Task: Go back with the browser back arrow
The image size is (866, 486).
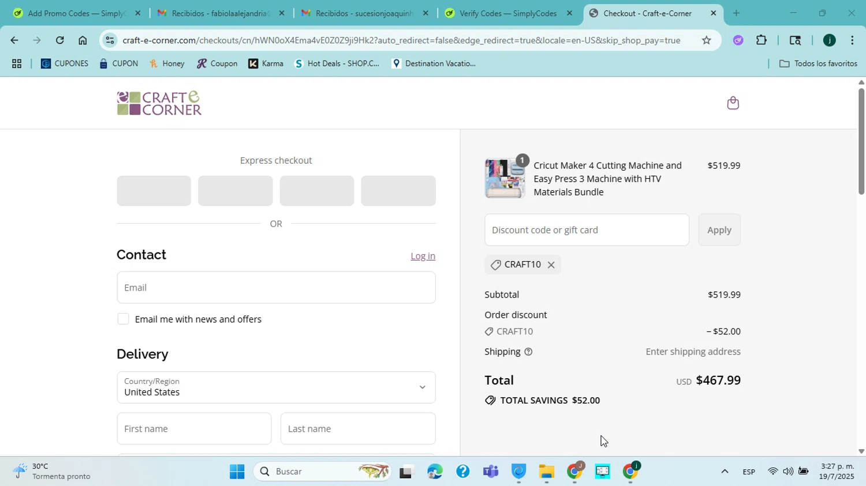Action: pyautogui.click(x=14, y=40)
